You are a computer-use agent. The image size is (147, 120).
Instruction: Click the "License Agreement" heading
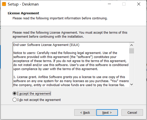(23, 13)
